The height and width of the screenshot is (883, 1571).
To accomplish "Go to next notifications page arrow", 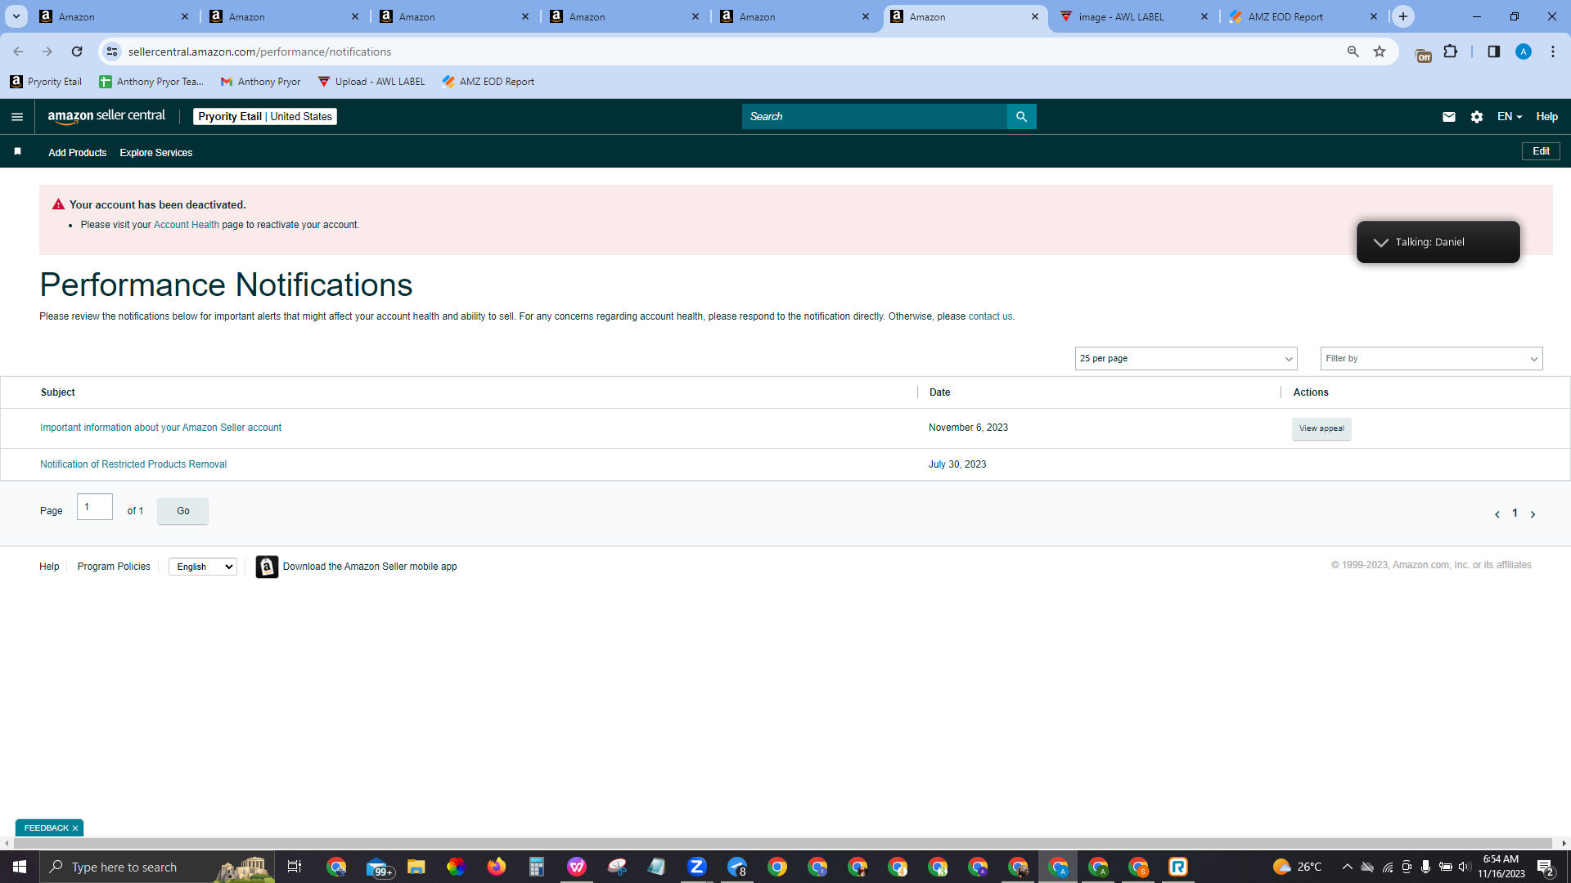I will 1533,514.
